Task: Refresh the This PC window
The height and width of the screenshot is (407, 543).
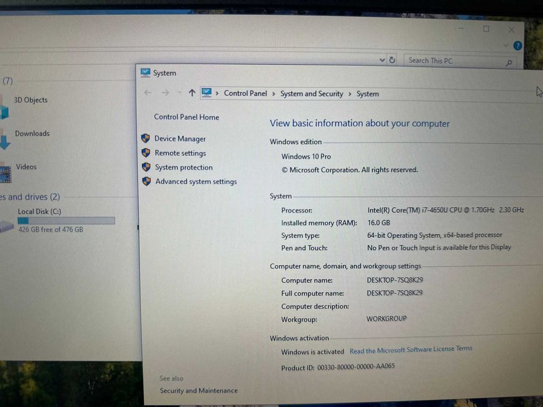Action: click(x=392, y=60)
